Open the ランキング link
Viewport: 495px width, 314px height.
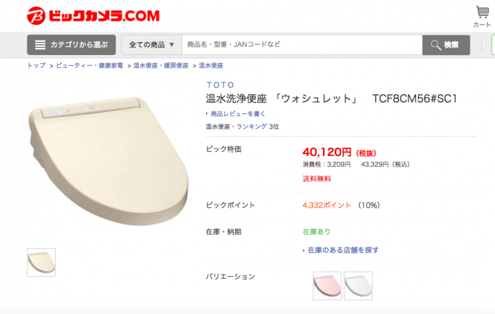pyautogui.click(x=252, y=126)
